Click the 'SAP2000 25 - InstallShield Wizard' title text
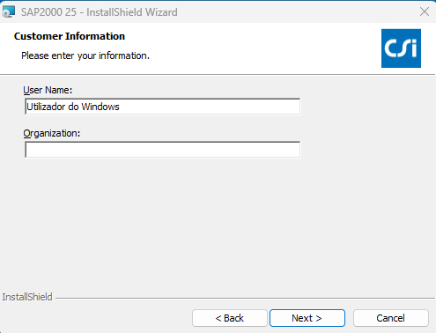The width and height of the screenshot is (436, 333). (100, 12)
